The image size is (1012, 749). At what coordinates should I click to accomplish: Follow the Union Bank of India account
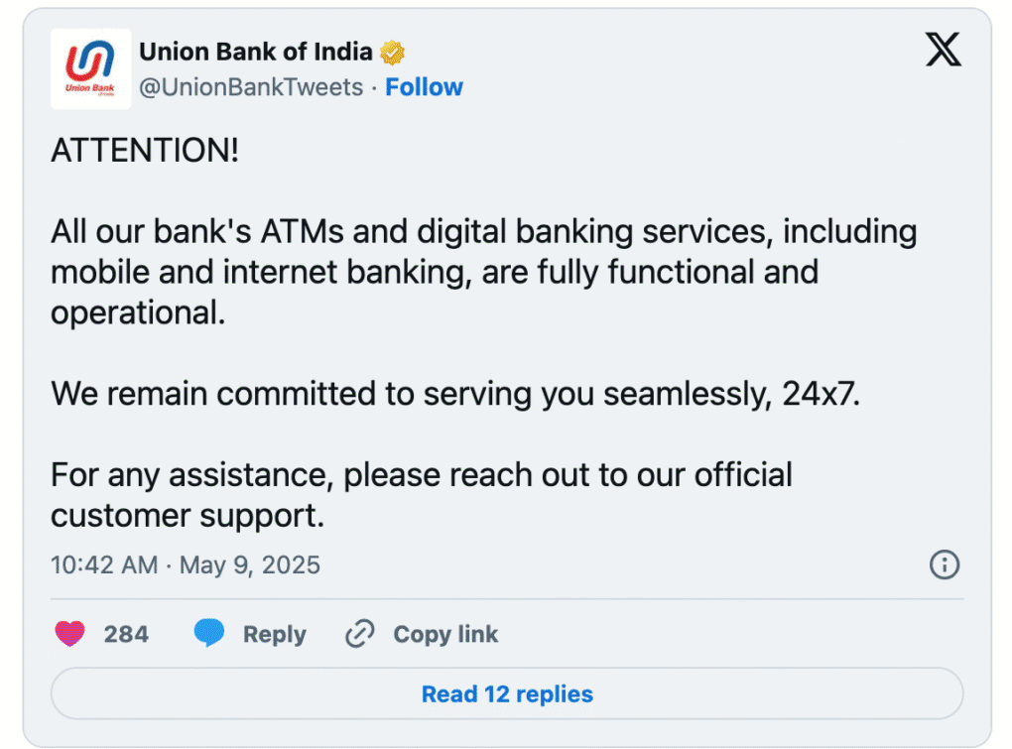424,87
